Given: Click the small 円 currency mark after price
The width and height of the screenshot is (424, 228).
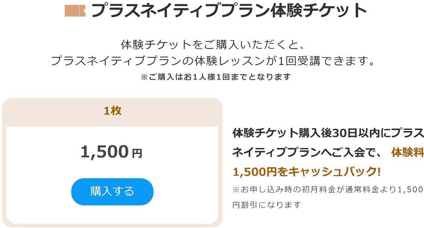Looking at the screenshot, I should (x=137, y=154).
